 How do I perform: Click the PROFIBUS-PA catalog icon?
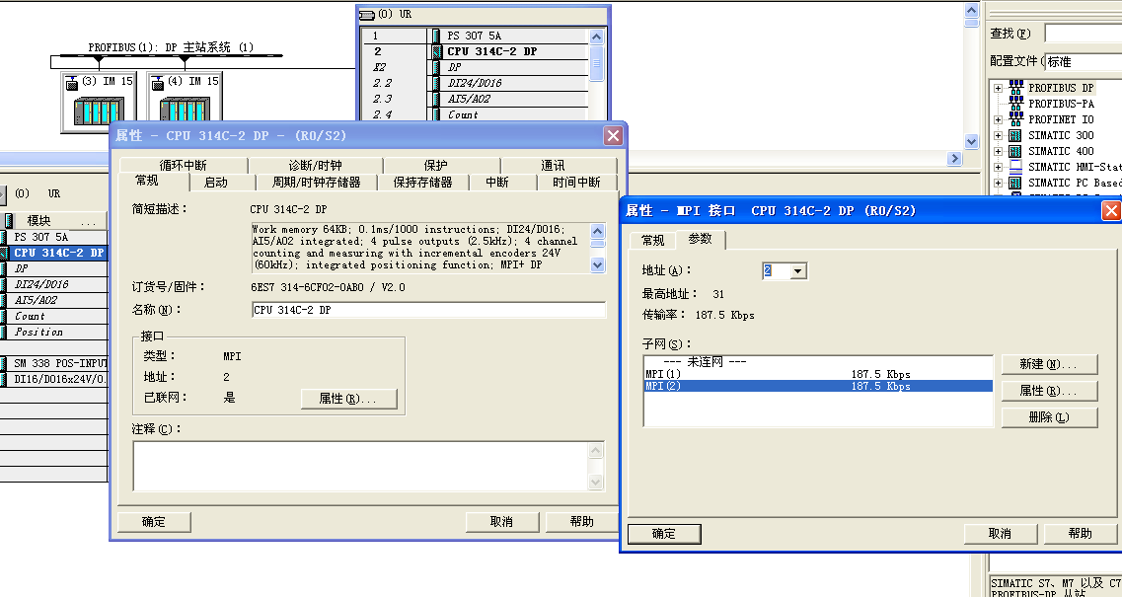(1016, 104)
